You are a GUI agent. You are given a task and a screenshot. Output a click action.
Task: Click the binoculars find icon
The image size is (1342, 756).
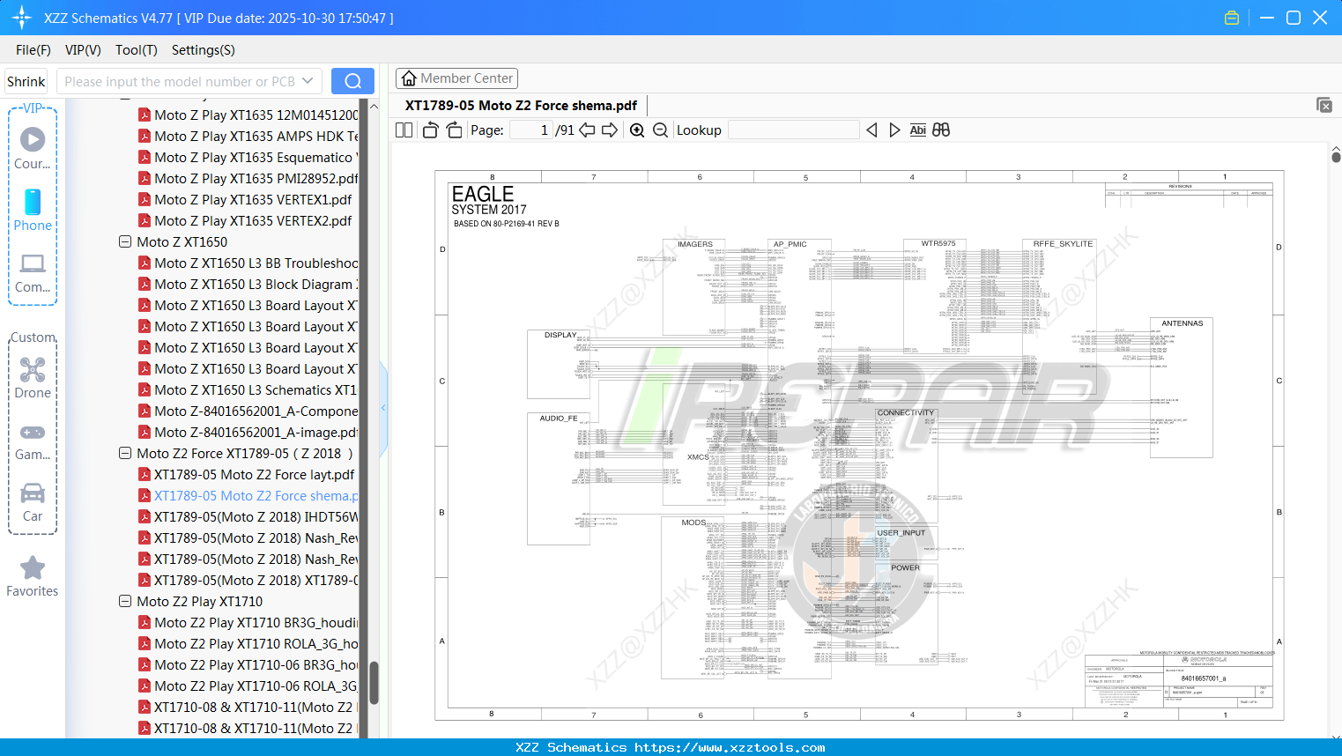click(x=941, y=130)
